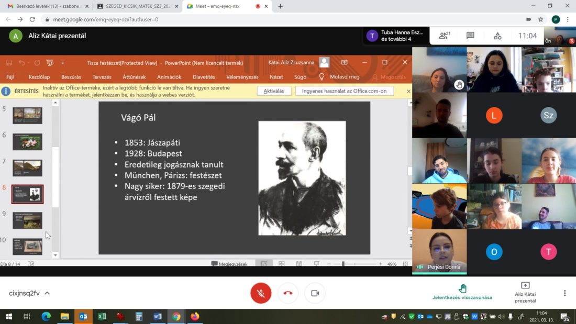Open the Meet chat panel
The height and width of the screenshot is (324, 576).
tap(470, 36)
